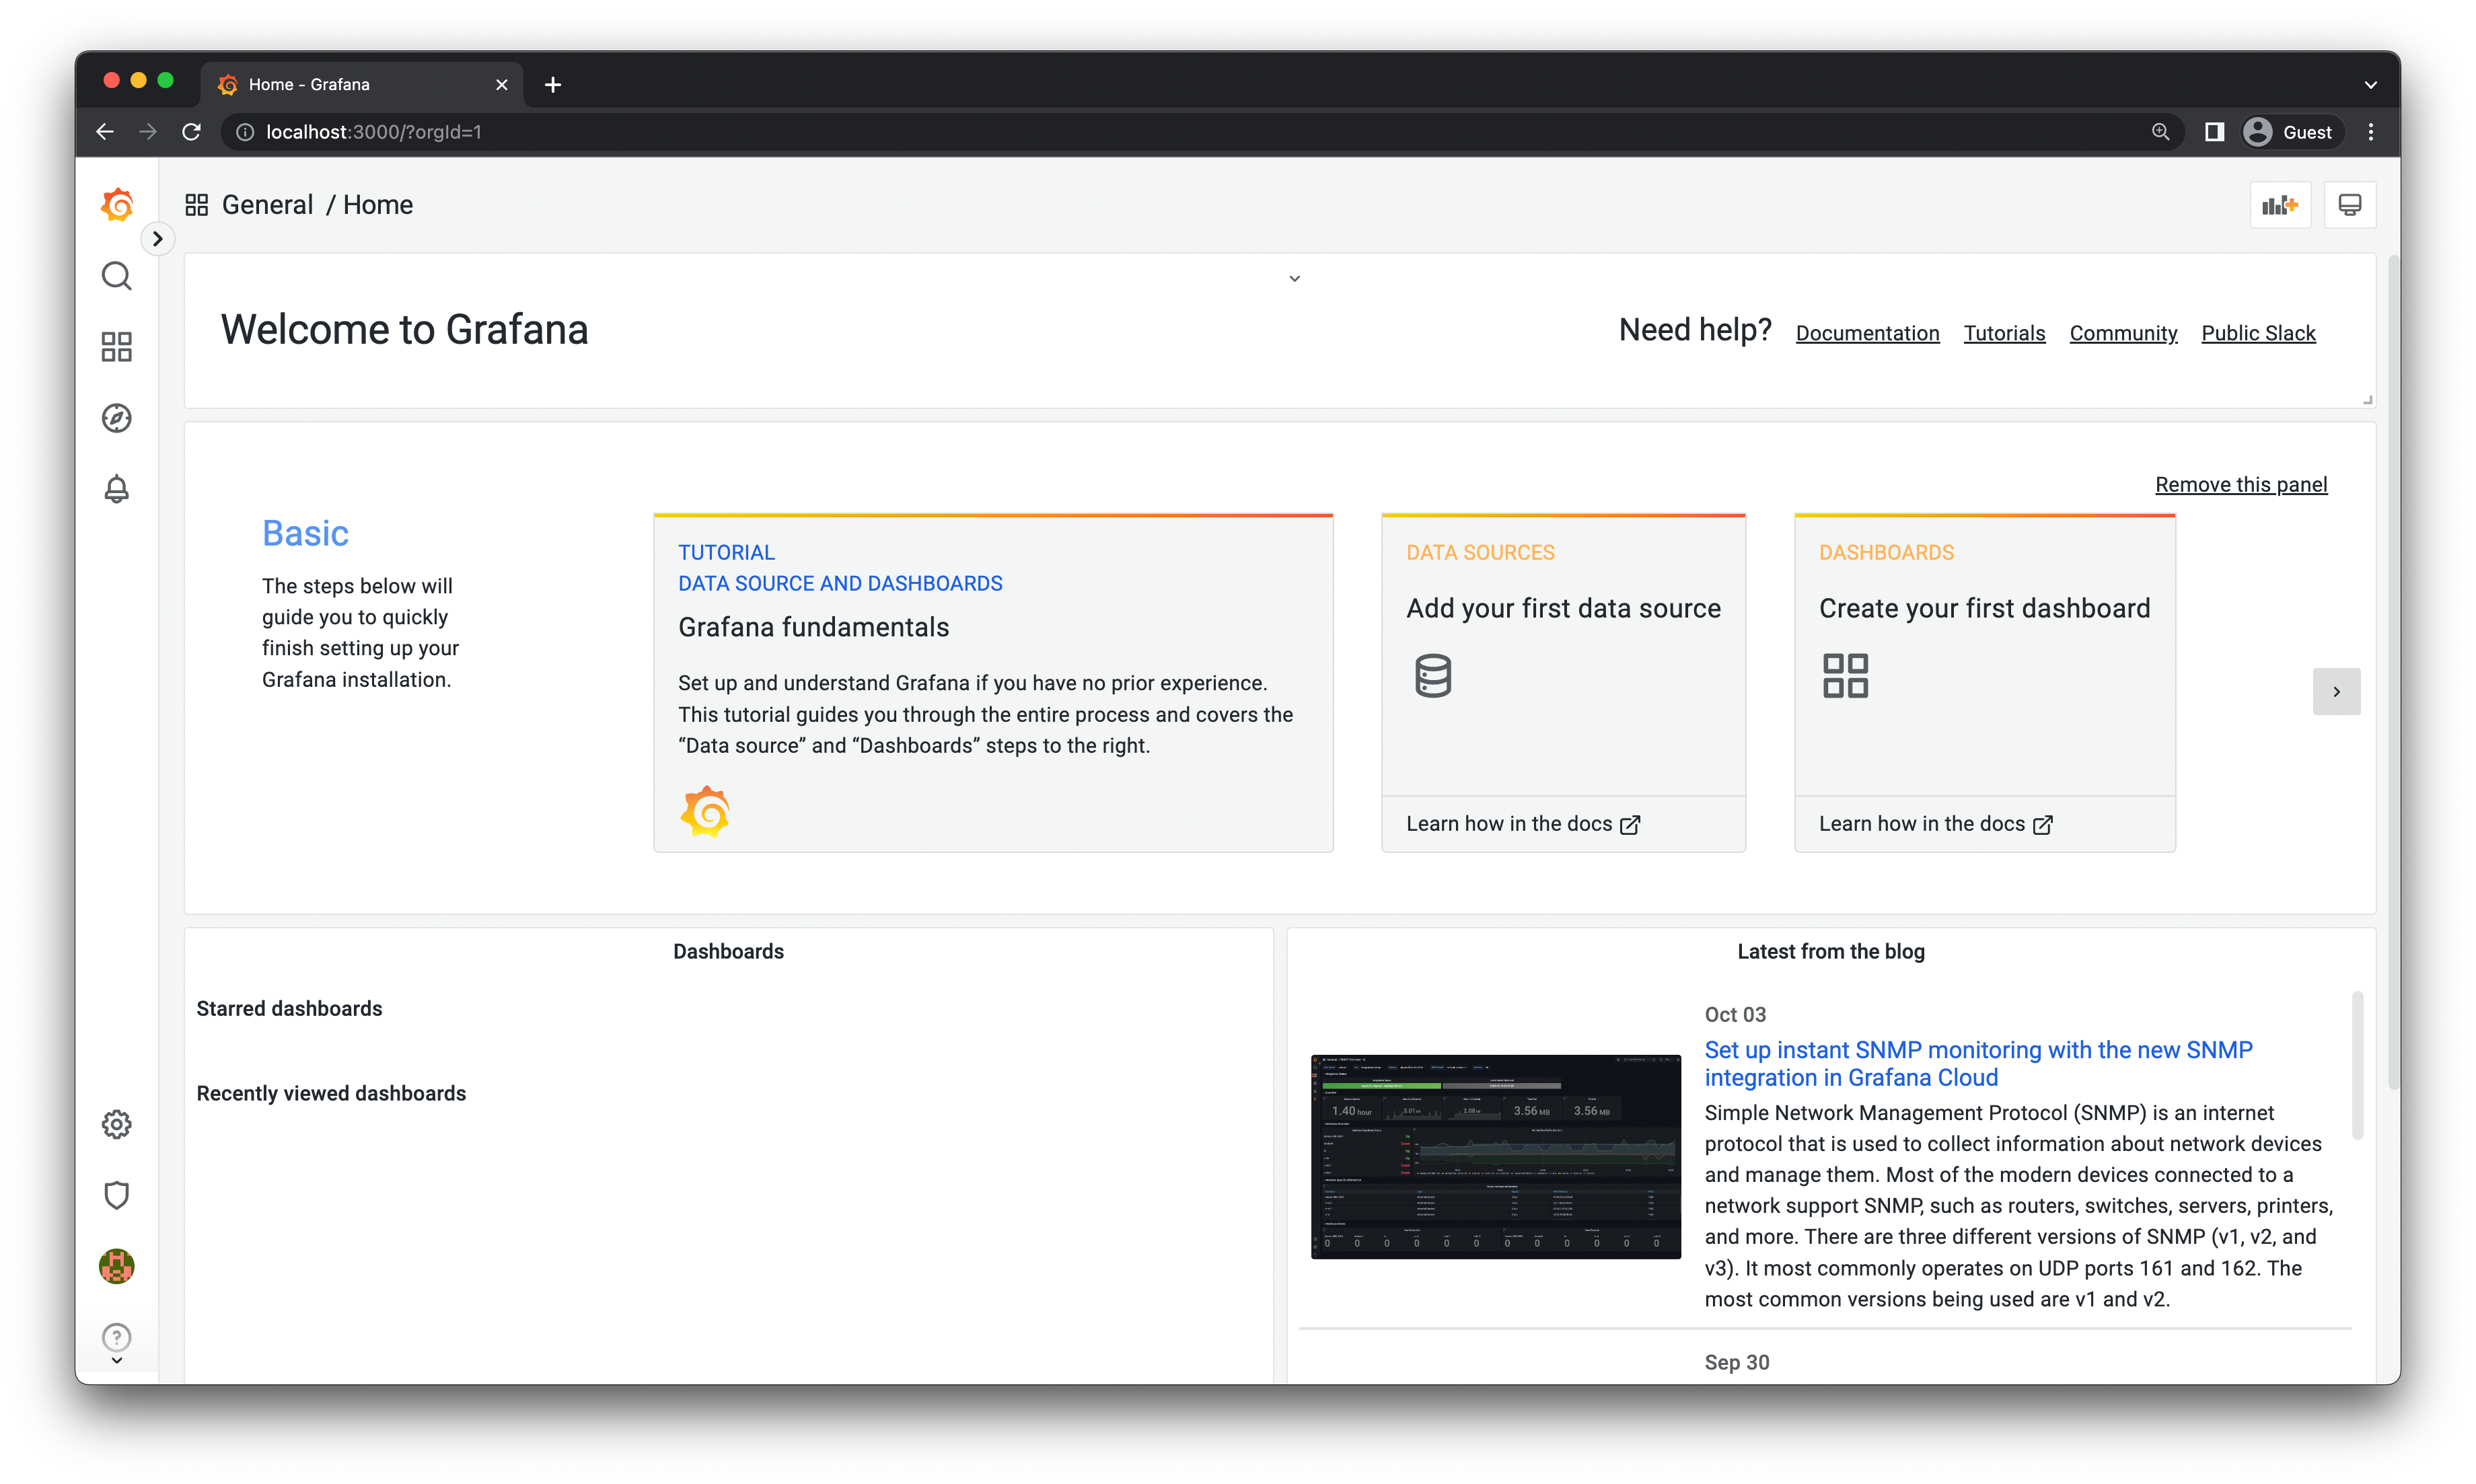Expand the sidebar navigation menu
The image size is (2476, 1484).
[x=157, y=239]
